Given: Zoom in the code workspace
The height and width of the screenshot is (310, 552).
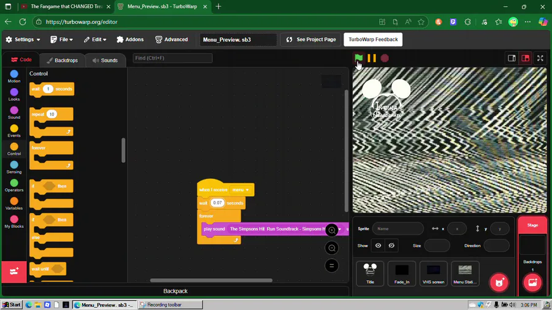Looking at the screenshot, I should click(332, 230).
